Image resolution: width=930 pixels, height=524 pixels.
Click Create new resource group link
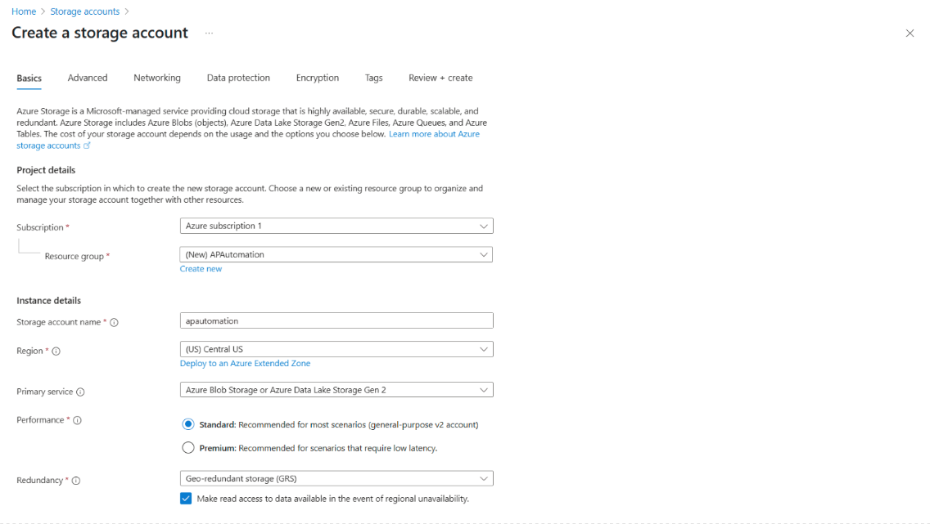(x=201, y=269)
